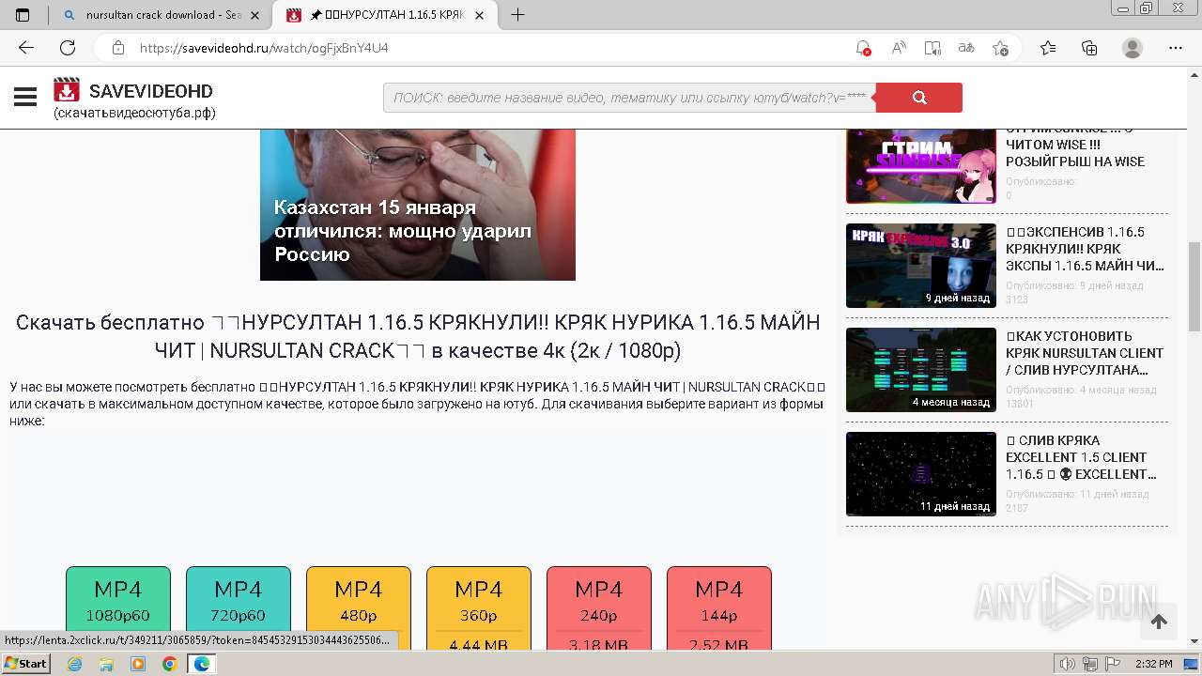Click the SAVEVIDEOHD logo icon
1202x676 pixels.
click(x=67, y=90)
